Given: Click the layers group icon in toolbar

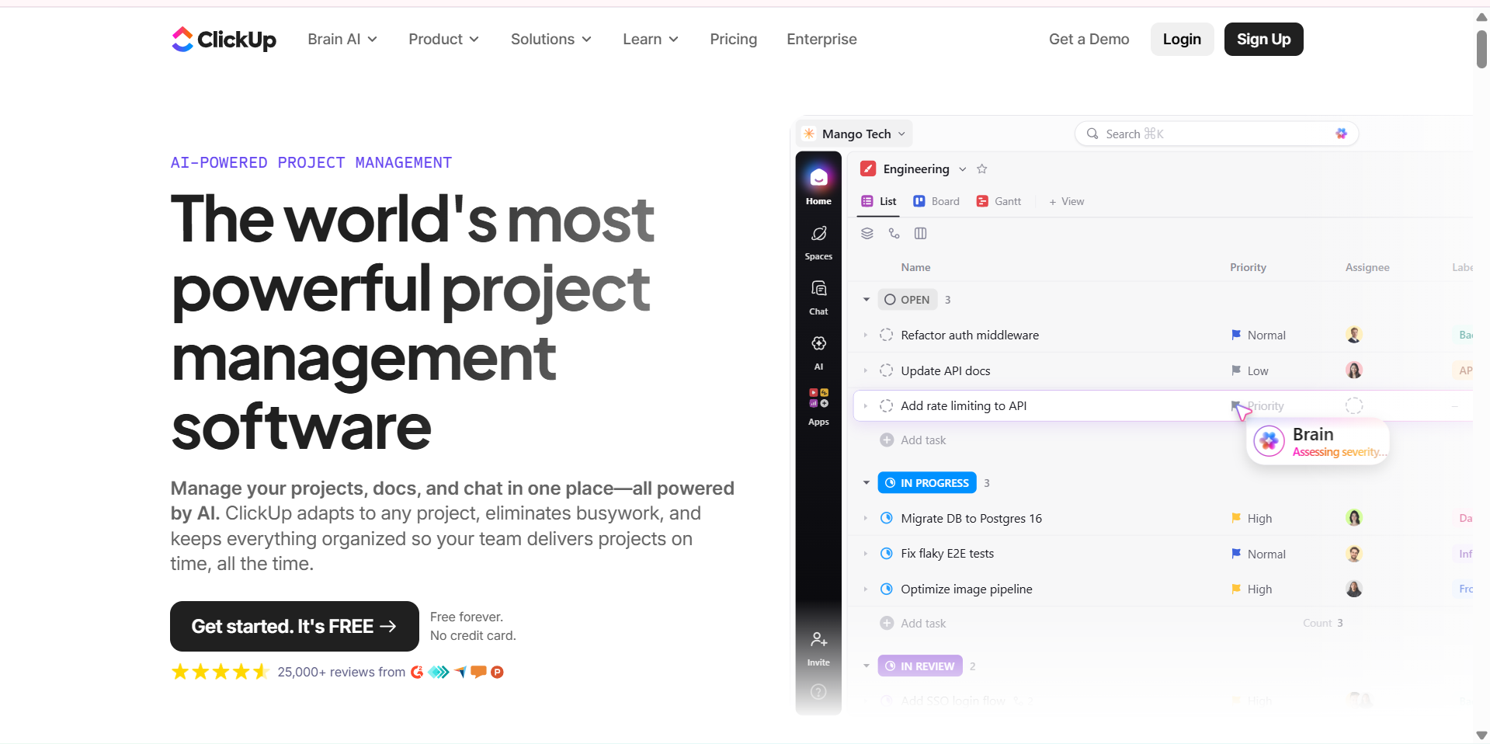Looking at the screenshot, I should 867,234.
